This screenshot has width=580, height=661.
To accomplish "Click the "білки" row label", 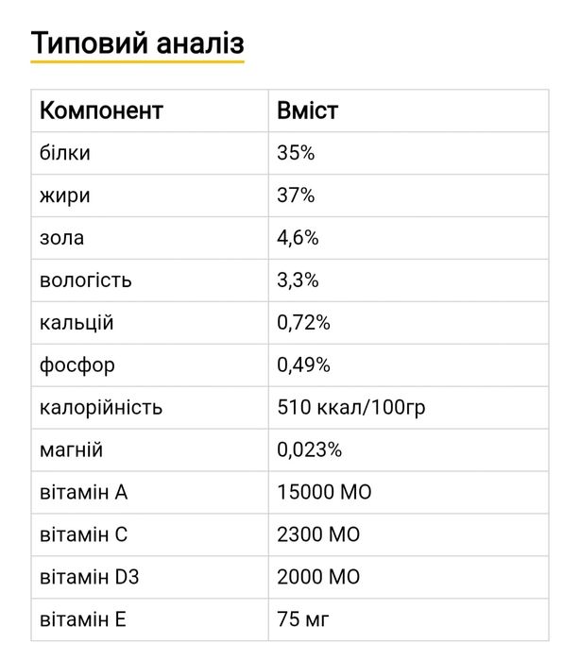I will pos(65,153).
